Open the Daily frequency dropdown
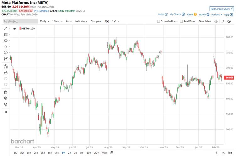Viewport: 236px width, 157px height. coord(44,21)
